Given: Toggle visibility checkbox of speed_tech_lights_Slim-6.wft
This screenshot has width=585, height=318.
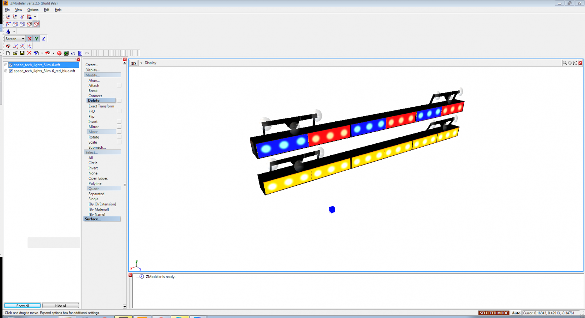Looking at the screenshot, I should click(x=11, y=65).
